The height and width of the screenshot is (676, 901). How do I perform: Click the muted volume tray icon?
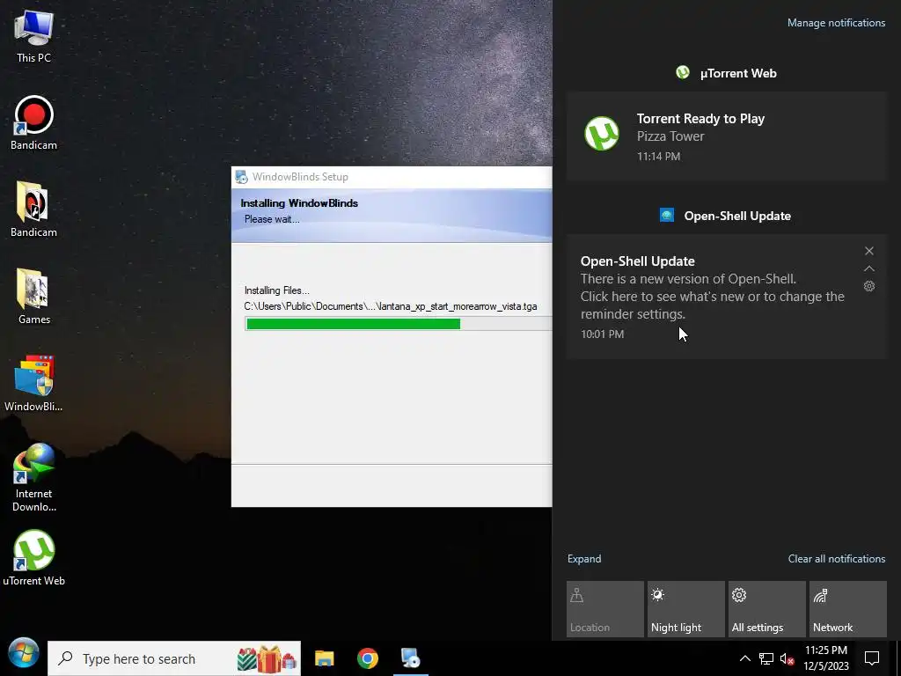click(787, 658)
